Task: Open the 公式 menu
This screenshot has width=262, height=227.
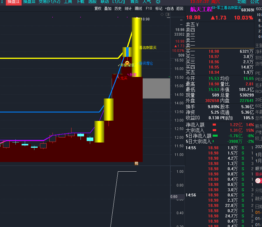Action: pyautogui.click(x=255, y=2)
